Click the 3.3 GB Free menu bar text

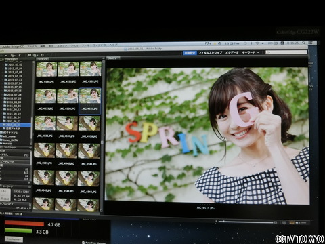pyautogui.click(x=232, y=43)
